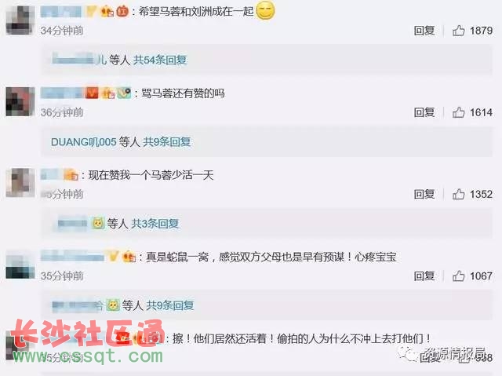Open the avatar of the second commenter
The height and width of the screenshot is (376, 502).
click(x=20, y=101)
